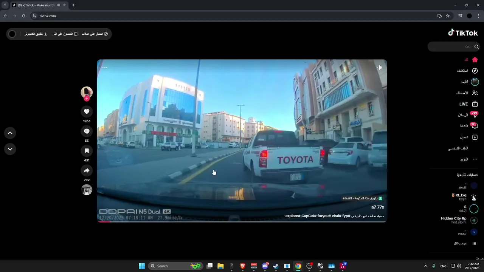Open the Makkah road location tag on video

pos(363,198)
